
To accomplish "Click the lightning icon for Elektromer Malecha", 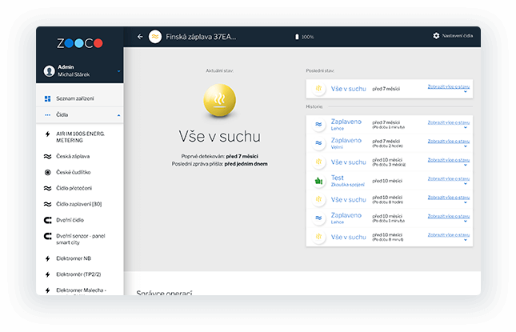I will [x=48, y=290].
